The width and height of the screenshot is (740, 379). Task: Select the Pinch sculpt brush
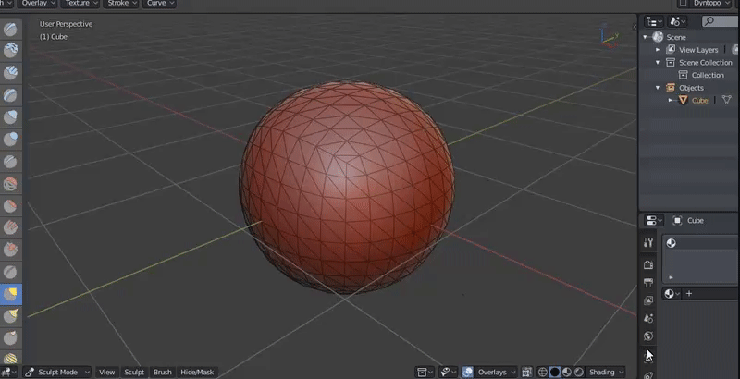10,272
